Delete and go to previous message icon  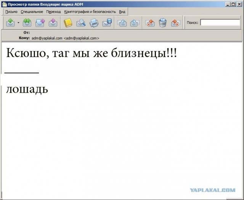[150, 23]
